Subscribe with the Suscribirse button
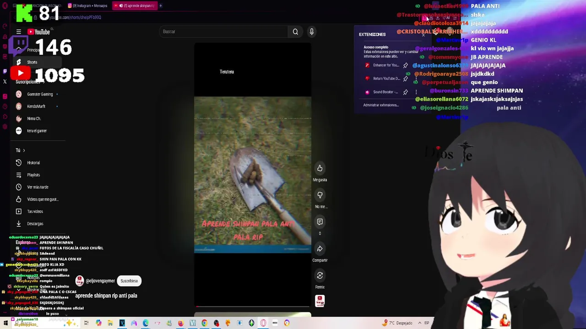Screen dimensions: 586x329 (129, 281)
